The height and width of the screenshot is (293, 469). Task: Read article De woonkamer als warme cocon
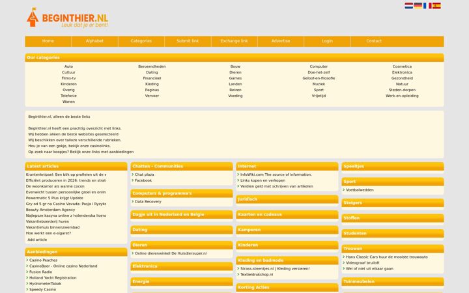[x=55, y=186]
